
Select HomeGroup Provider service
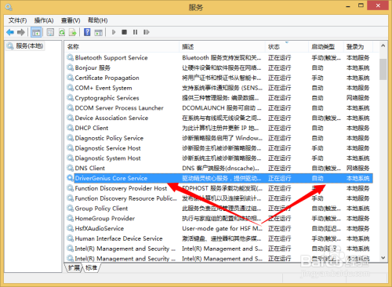pos(219,218)
